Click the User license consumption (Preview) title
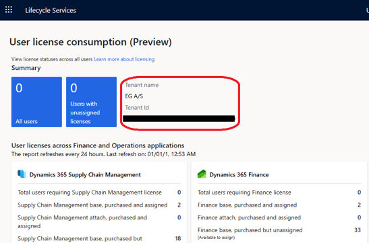The width and height of the screenshot is (369, 243). [x=90, y=42]
